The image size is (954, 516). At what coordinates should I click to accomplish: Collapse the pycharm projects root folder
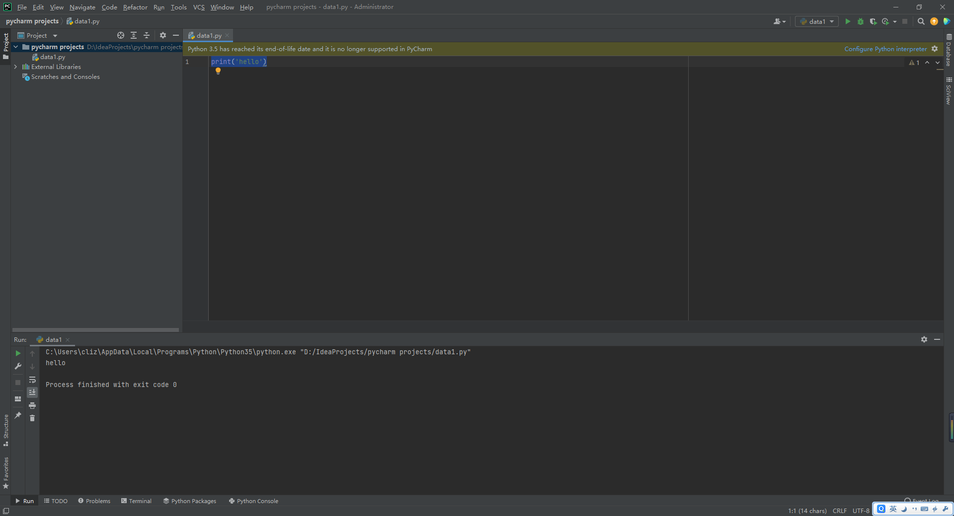point(15,47)
